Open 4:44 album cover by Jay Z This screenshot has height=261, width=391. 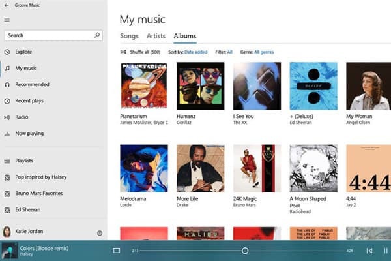369,168
